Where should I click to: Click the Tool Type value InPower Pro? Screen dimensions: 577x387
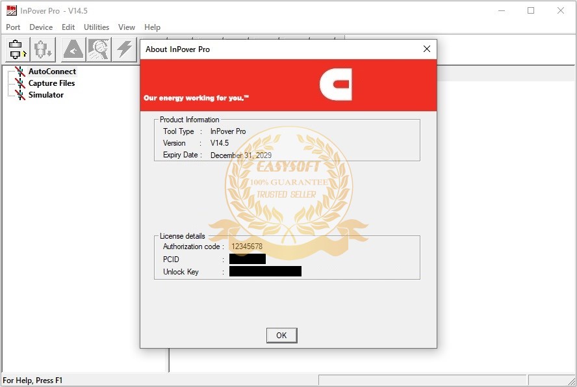tap(228, 131)
